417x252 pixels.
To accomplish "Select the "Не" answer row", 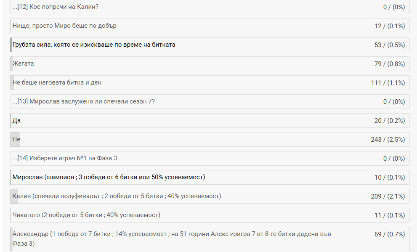I will [17, 139].
